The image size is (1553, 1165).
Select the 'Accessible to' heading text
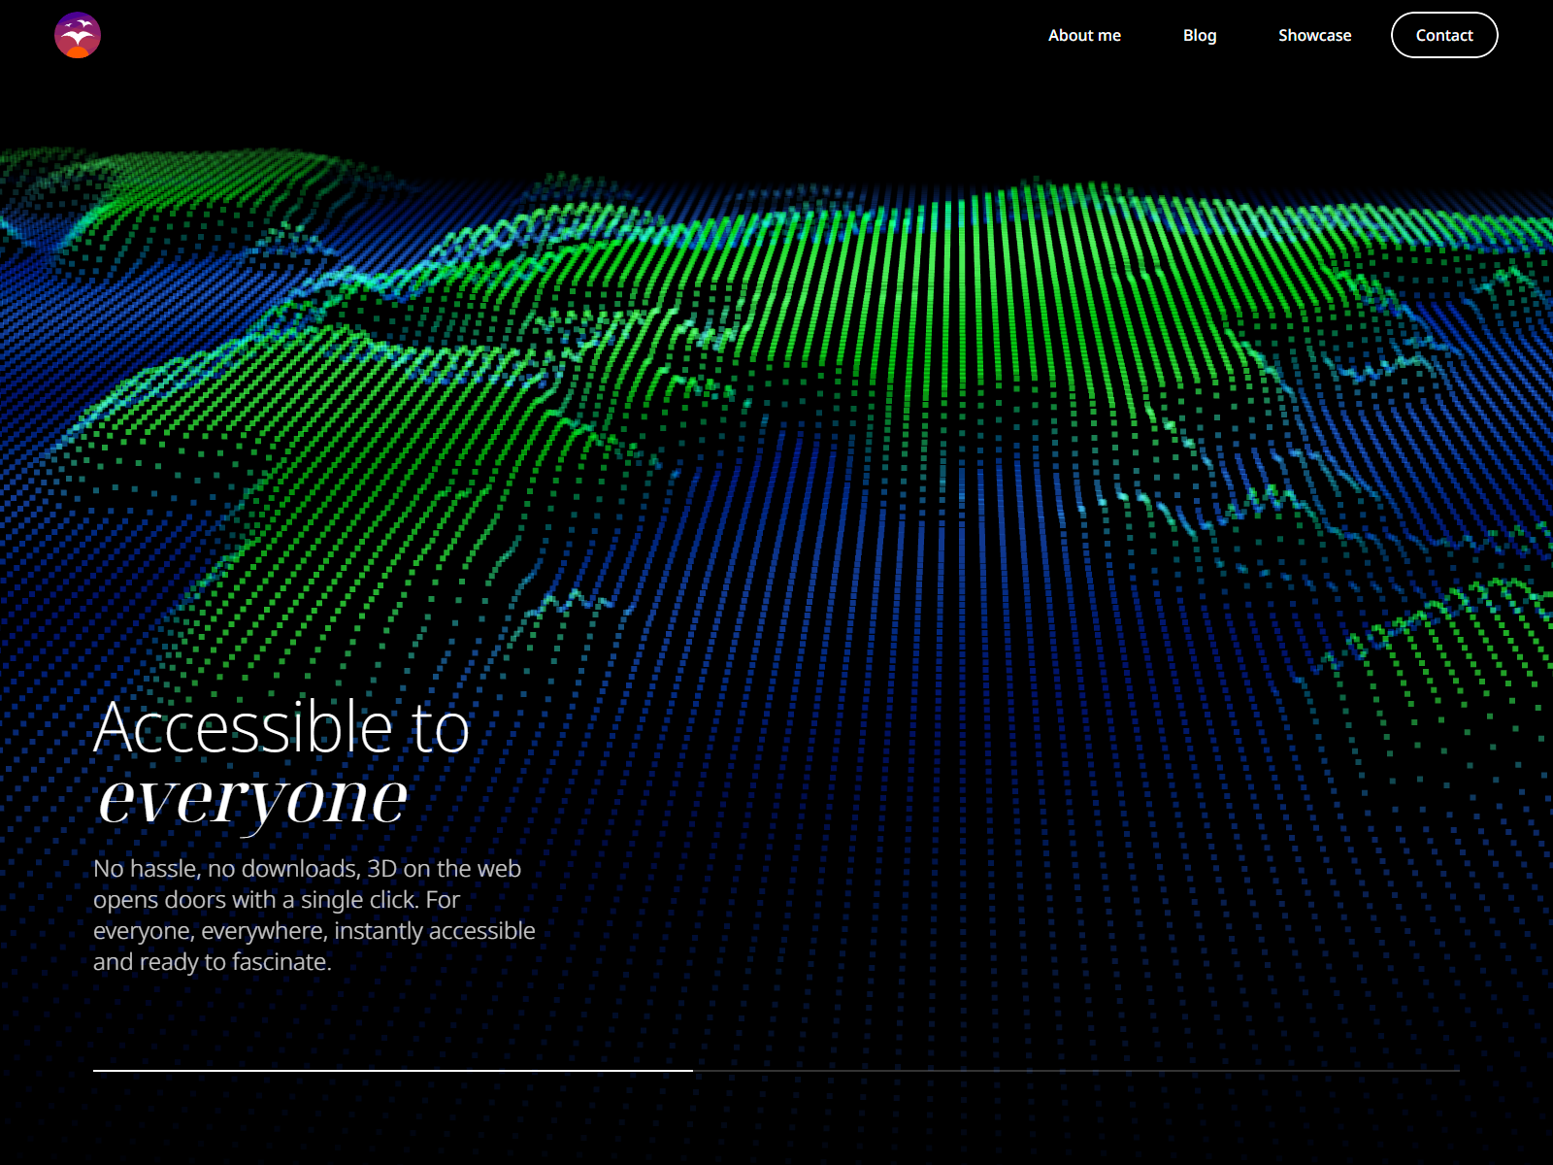(281, 727)
